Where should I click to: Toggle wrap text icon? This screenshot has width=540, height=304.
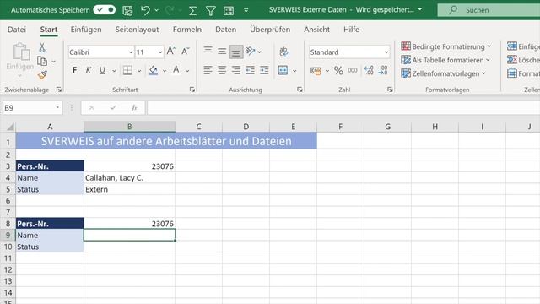click(x=283, y=52)
